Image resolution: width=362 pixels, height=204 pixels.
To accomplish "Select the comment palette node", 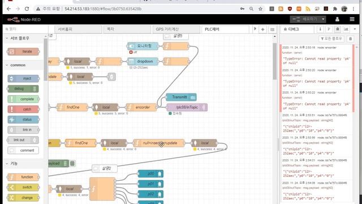I will [23, 150].
